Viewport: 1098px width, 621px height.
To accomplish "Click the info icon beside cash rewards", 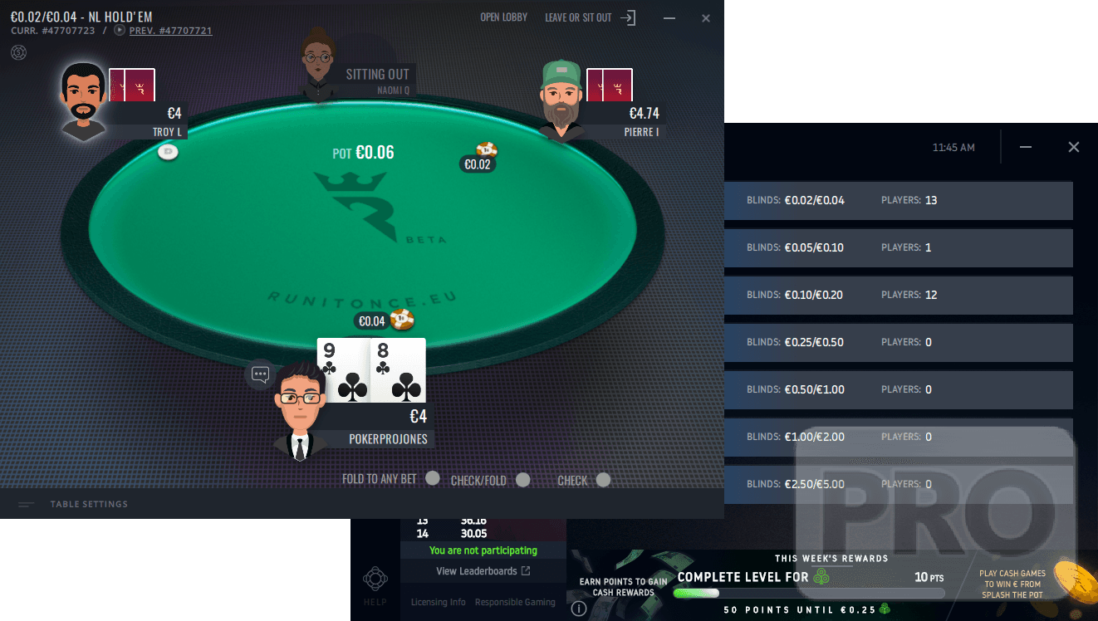I will [579, 609].
